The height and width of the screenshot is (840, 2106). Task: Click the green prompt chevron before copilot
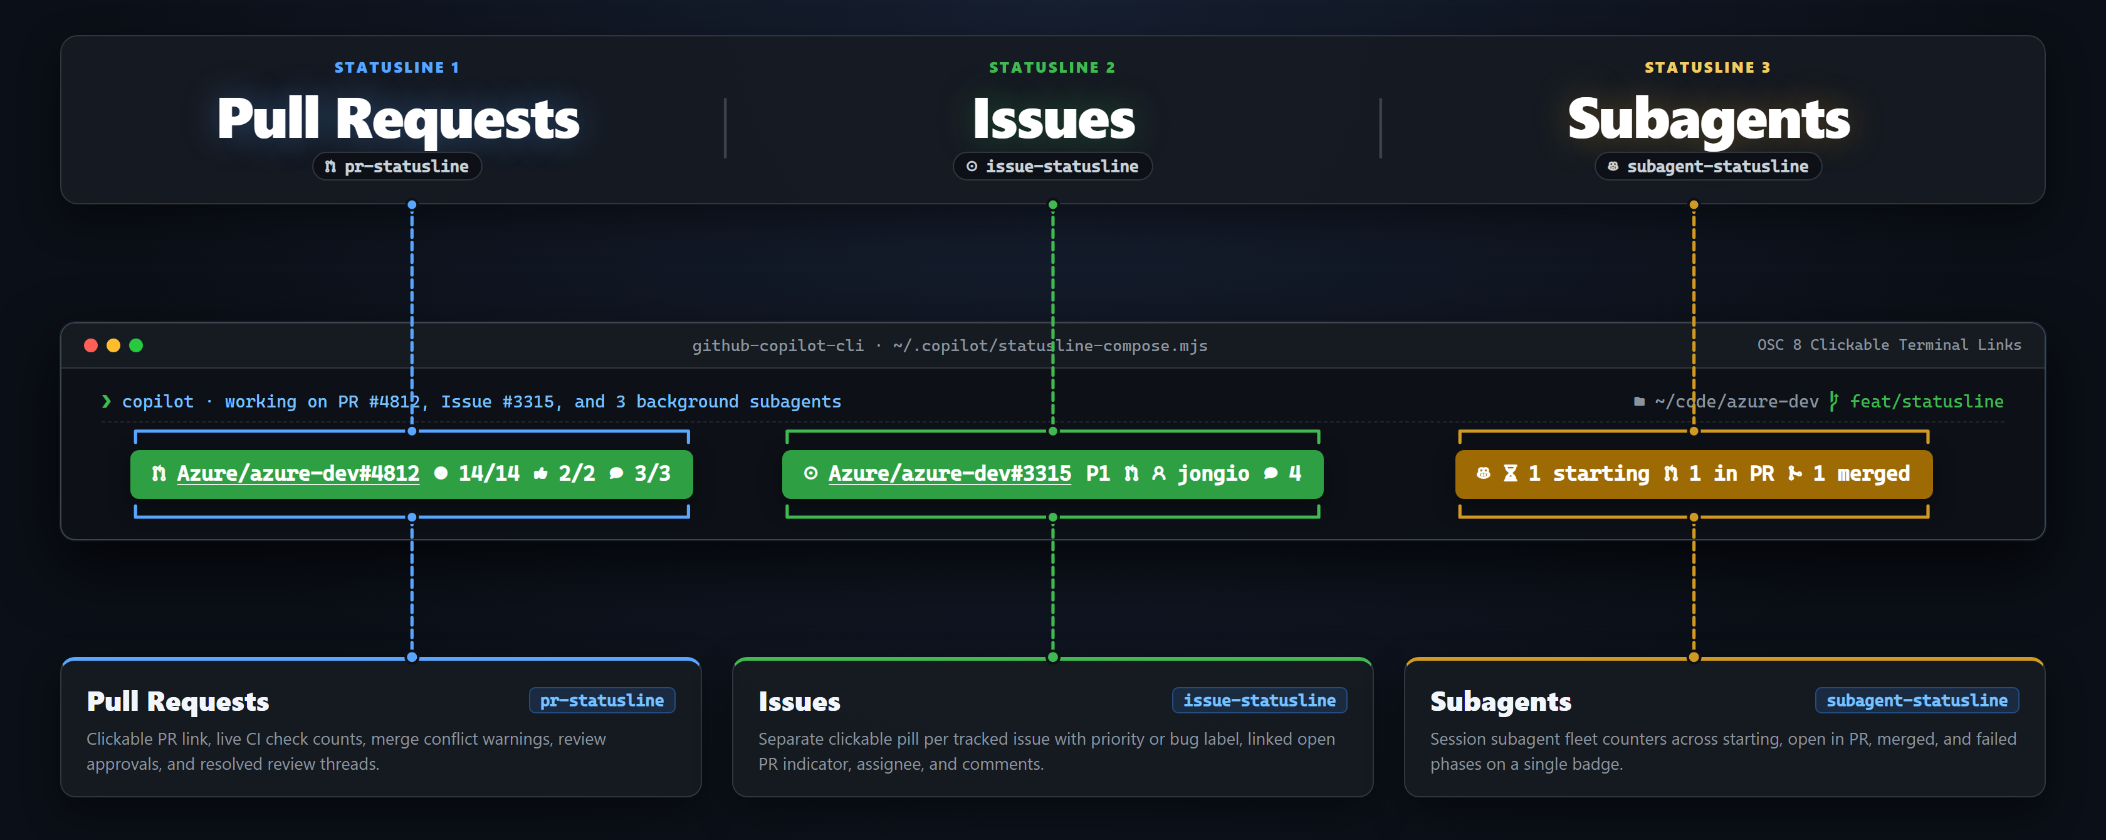point(107,401)
